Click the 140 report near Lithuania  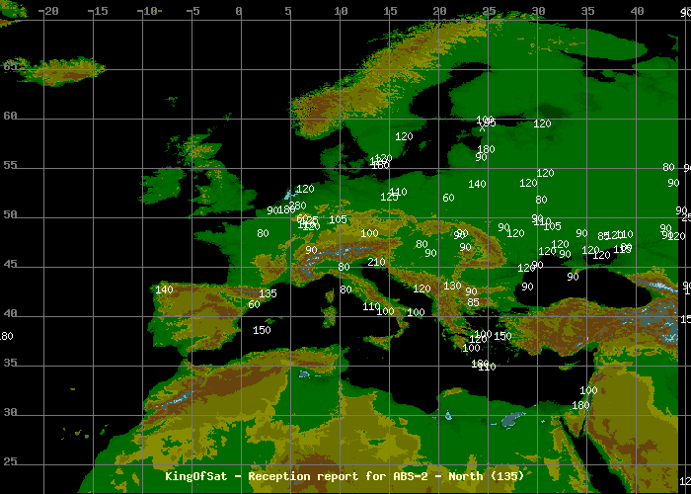(x=477, y=184)
